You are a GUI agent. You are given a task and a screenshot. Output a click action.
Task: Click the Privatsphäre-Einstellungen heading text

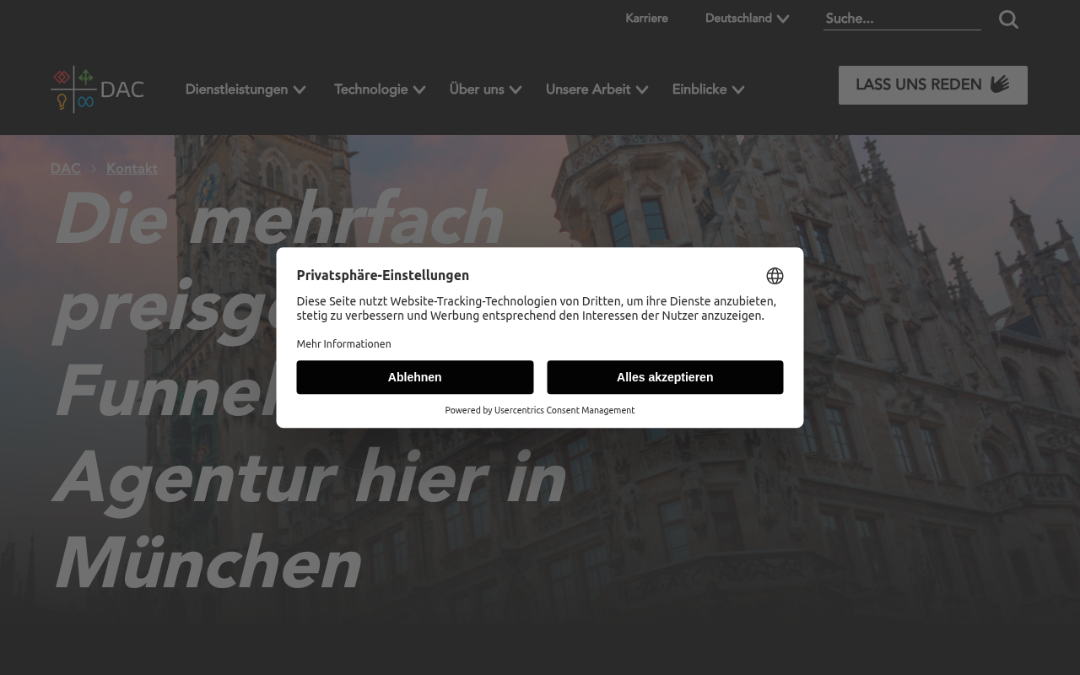(x=382, y=275)
